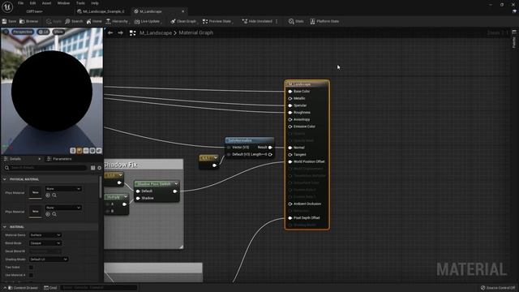Click the Base Color input pin

290,92
